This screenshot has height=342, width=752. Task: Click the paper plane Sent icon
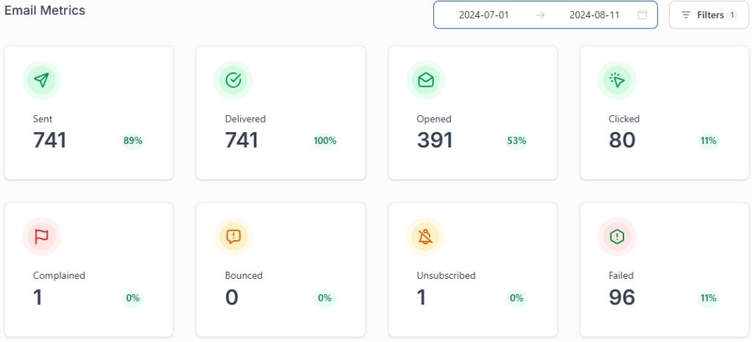click(42, 80)
